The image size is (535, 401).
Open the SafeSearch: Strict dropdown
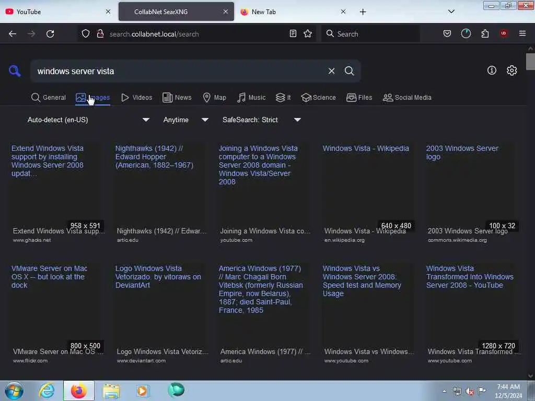[x=262, y=120]
